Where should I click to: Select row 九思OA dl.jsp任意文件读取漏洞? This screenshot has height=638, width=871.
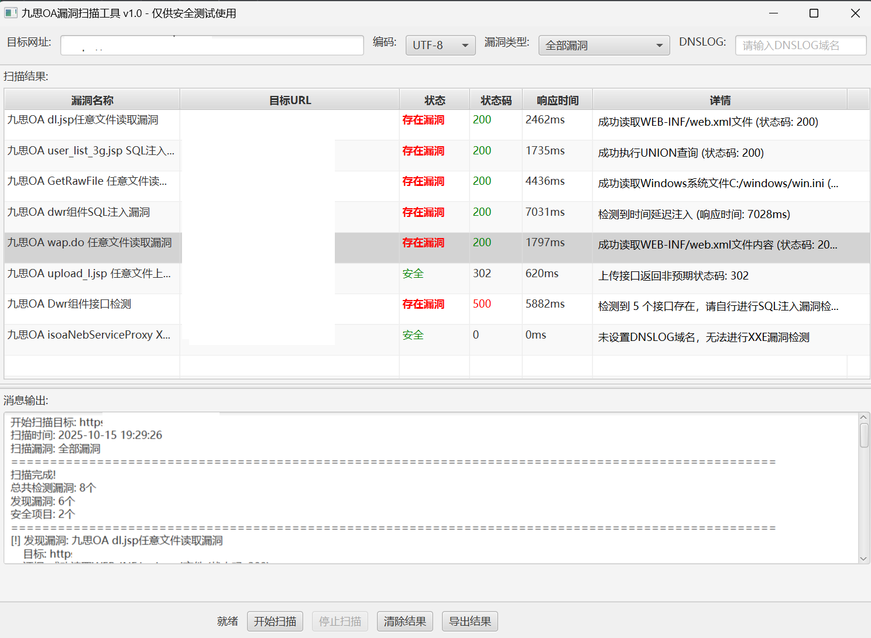click(x=437, y=125)
